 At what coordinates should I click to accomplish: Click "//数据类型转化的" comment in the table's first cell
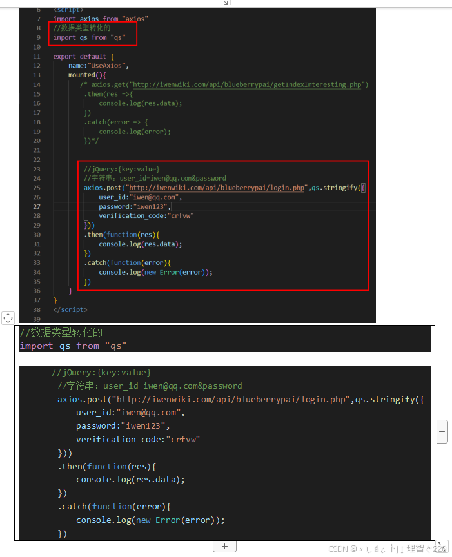pyautogui.click(x=61, y=333)
